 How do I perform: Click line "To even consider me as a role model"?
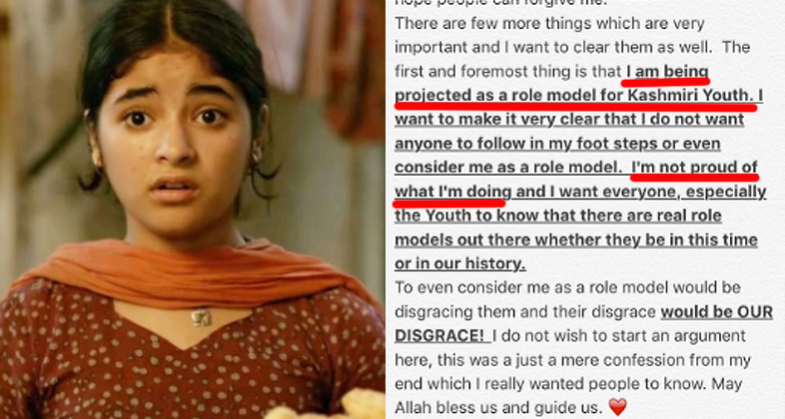[567, 288]
